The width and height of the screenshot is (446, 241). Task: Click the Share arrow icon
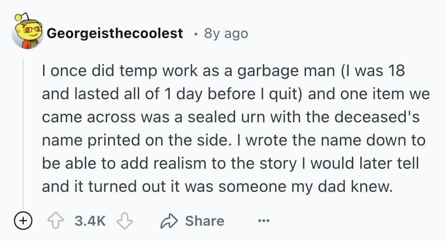tap(170, 221)
